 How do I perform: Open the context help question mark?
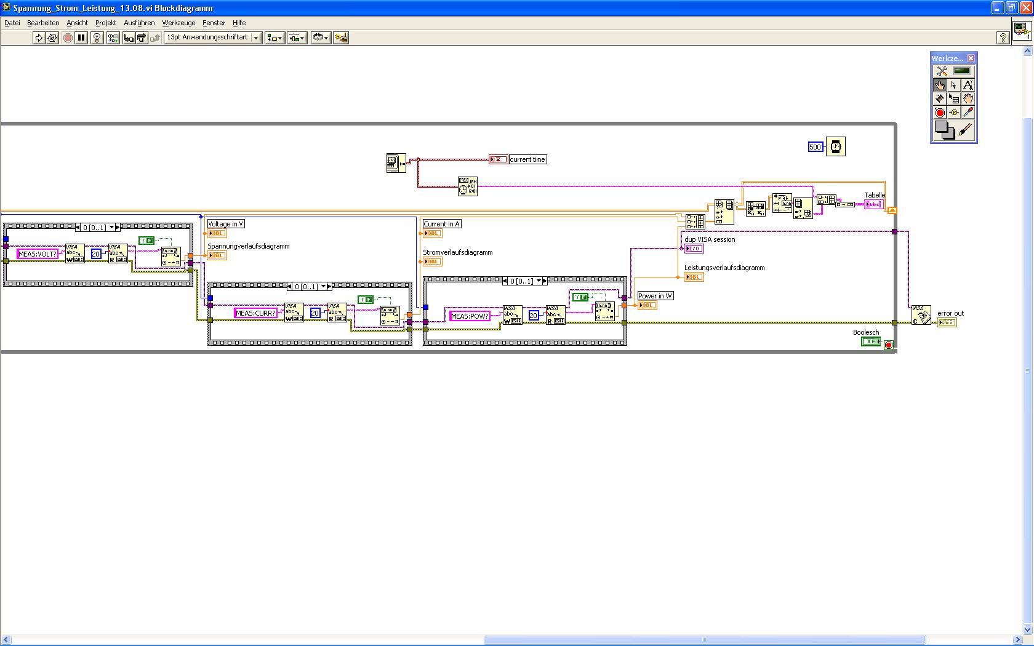(1003, 38)
